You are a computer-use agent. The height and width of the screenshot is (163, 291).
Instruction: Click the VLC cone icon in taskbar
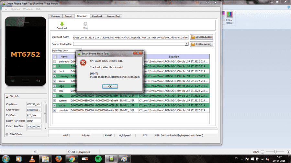coord(32,159)
